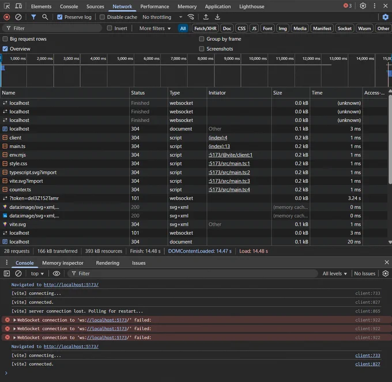Clear the network log
392x382 pixels.
[18, 17]
